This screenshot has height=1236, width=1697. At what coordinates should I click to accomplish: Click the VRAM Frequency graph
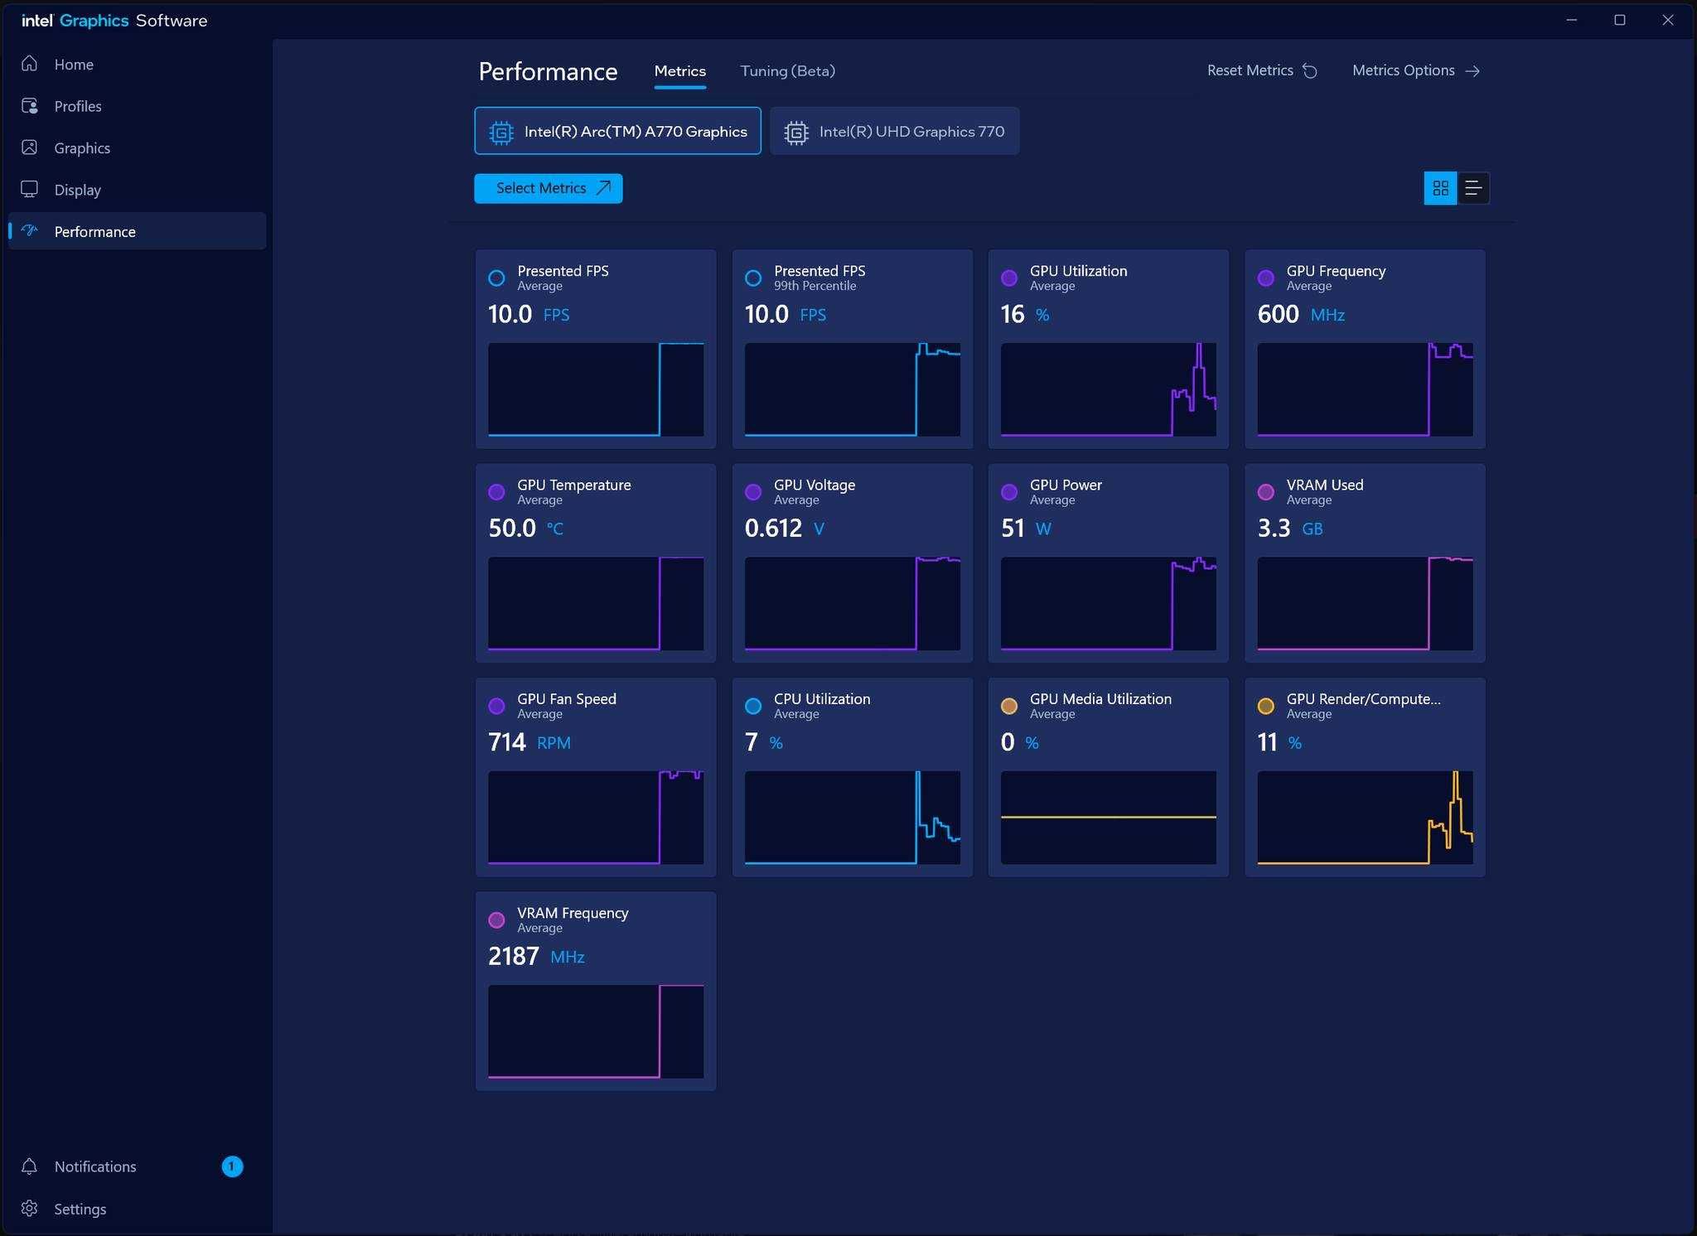coord(596,1031)
